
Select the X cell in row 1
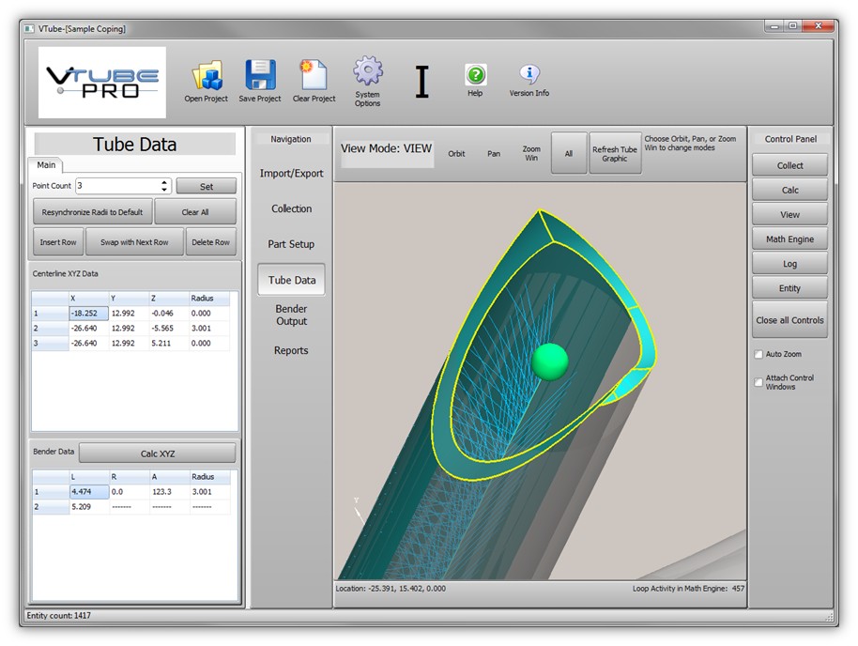pos(88,314)
